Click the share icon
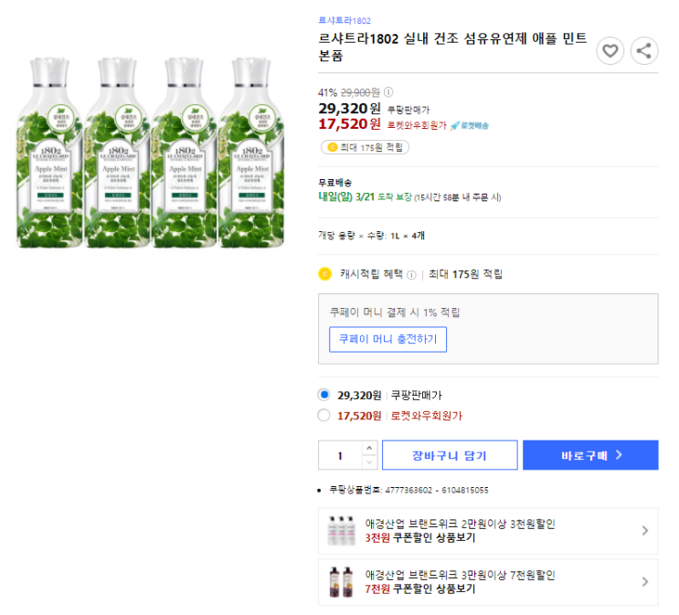The height and width of the screenshot is (615, 679). click(644, 51)
